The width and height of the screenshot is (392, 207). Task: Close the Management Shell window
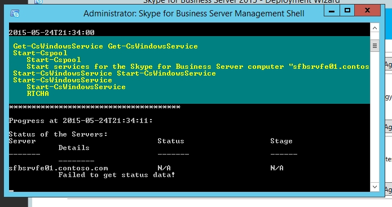point(368,11)
